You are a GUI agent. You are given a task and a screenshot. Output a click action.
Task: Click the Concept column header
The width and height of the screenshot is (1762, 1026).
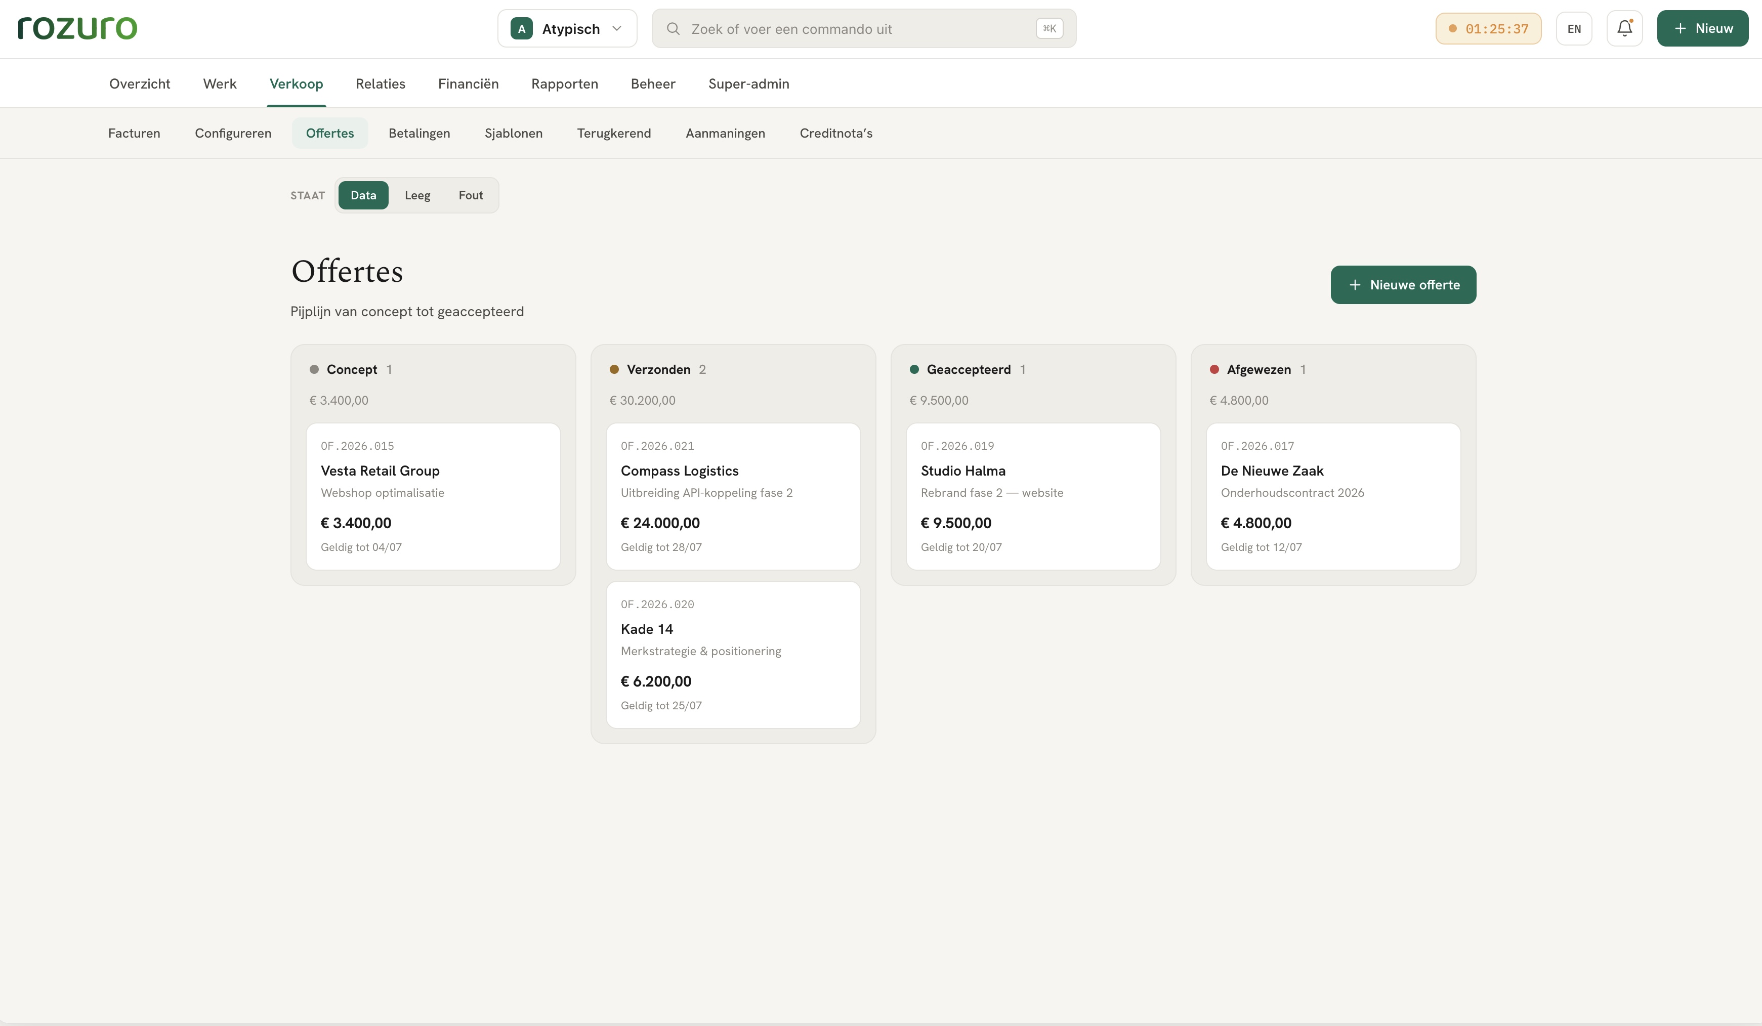tap(351, 369)
